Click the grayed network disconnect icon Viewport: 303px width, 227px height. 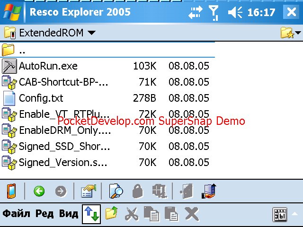point(160,191)
